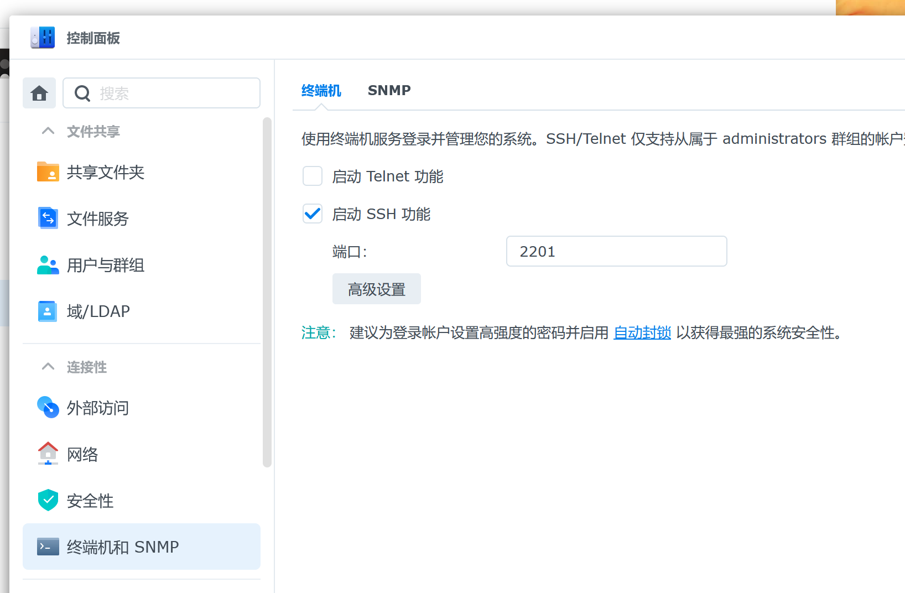
Task: Click the Control Panel home icon
Action: (x=39, y=93)
